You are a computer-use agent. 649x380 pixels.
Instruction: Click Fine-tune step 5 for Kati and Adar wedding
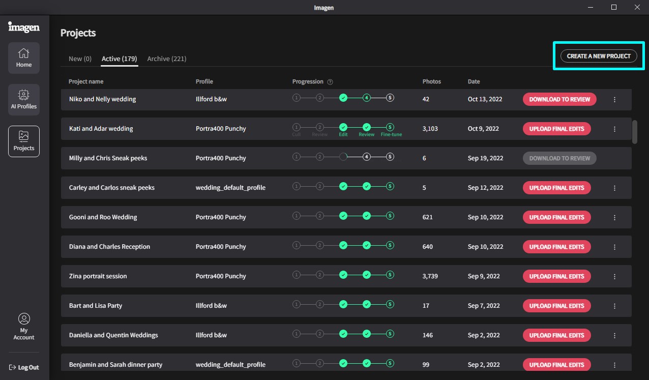click(x=390, y=127)
